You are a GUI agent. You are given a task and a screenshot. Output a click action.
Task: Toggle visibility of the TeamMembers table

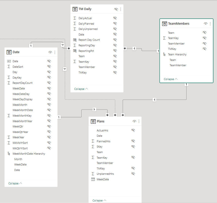(x=206, y=24)
